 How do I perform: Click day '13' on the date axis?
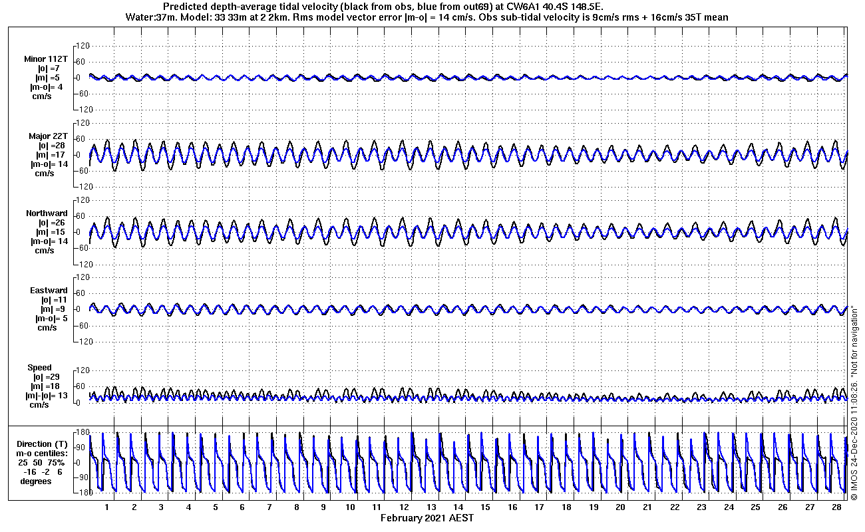[431, 507]
